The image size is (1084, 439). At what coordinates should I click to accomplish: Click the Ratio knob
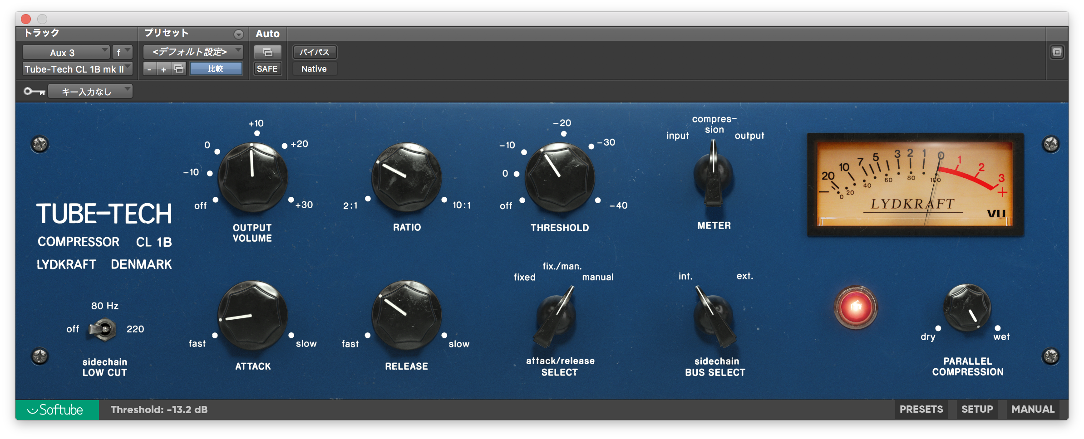point(406,177)
